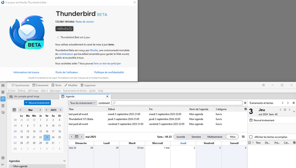Click the Tâche toolbar button
Screen dimensions: 296x168
click(x=57, y=85)
